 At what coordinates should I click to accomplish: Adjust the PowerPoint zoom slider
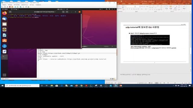pos(175,83)
